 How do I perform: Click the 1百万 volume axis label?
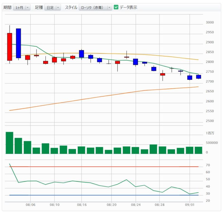[x=210, y=133]
